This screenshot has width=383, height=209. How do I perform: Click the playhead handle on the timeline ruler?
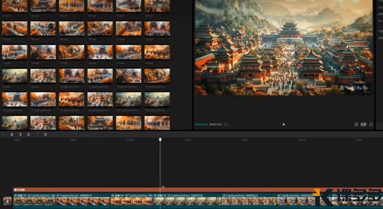pos(160,140)
